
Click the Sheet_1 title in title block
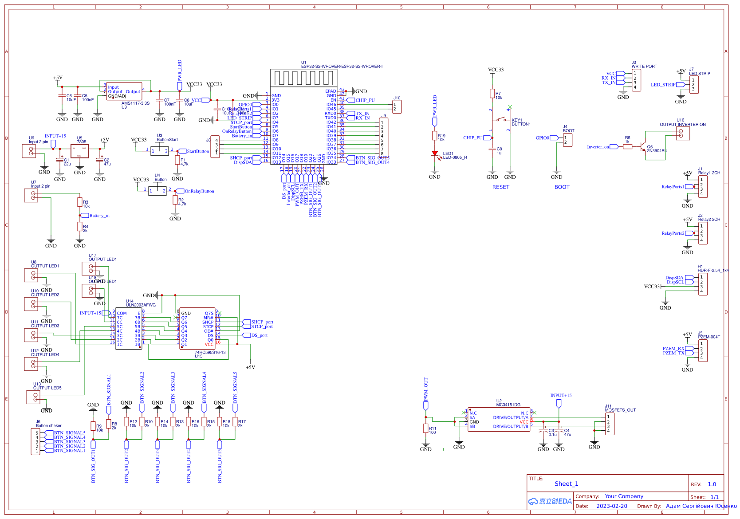coord(566,484)
